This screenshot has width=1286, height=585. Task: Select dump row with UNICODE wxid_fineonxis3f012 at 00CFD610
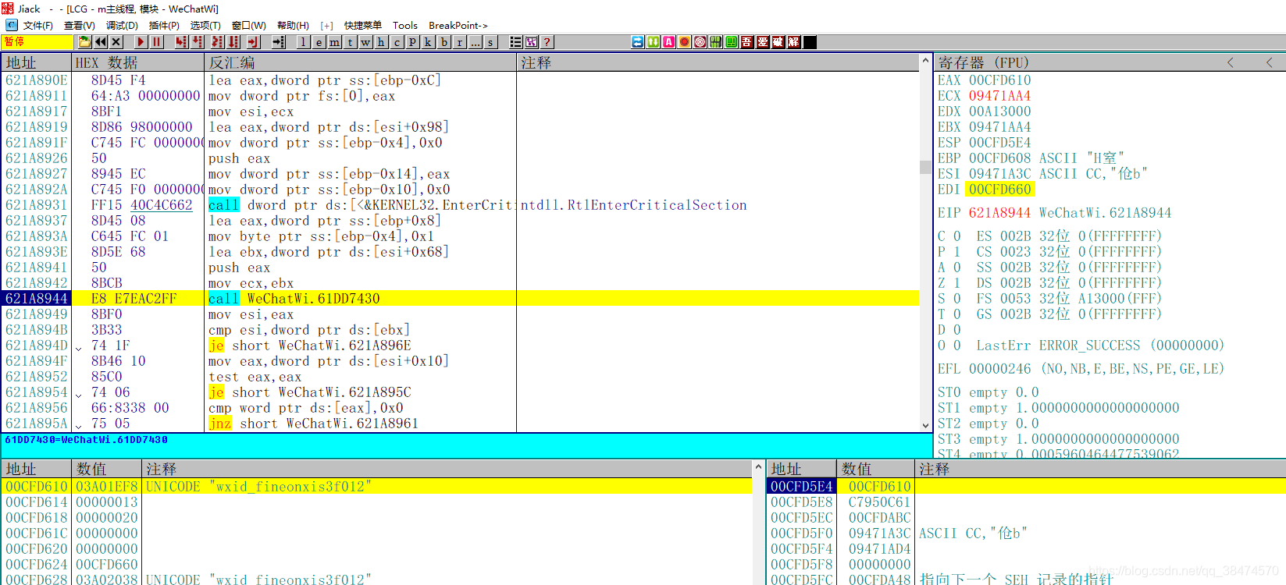coord(376,487)
